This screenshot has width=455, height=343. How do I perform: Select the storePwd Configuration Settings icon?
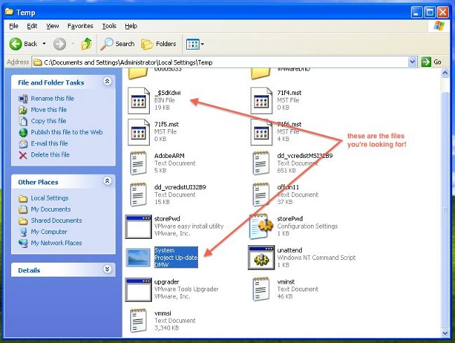coord(262,226)
